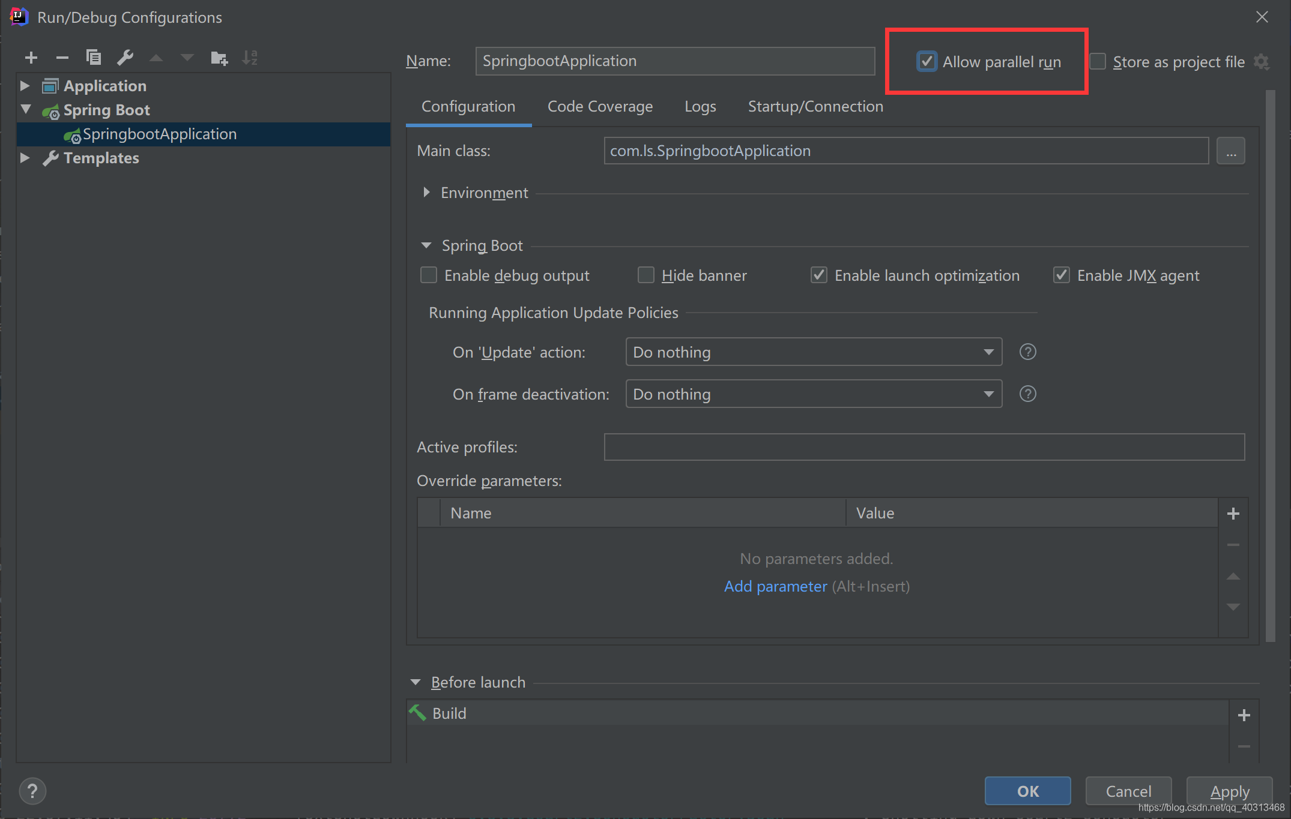Check the Hide banner option
Viewport: 1291px width, 819px height.
[646, 275]
